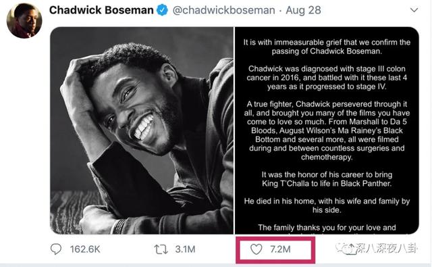Click the blue verified checkmark badge
This screenshot has height=267, width=432.
point(162,10)
